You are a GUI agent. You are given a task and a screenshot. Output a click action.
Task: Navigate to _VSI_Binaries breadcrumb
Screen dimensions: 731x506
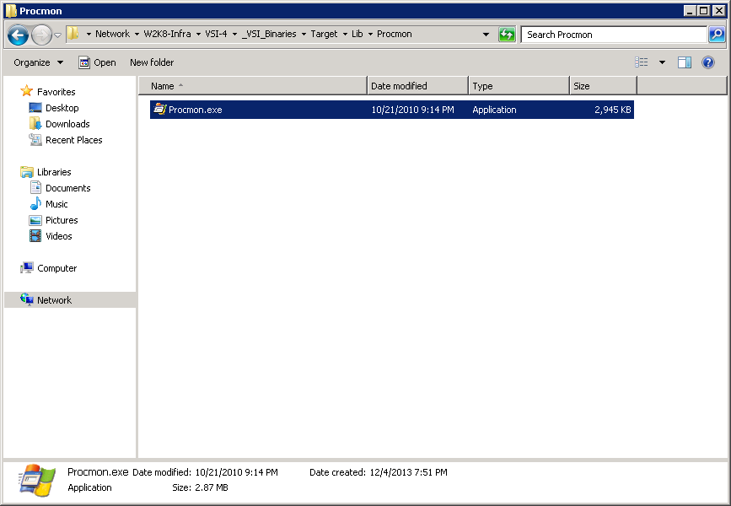(x=269, y=34)
